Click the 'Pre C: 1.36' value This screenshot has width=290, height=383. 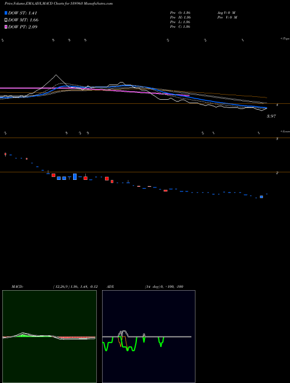tap(180, 27)
